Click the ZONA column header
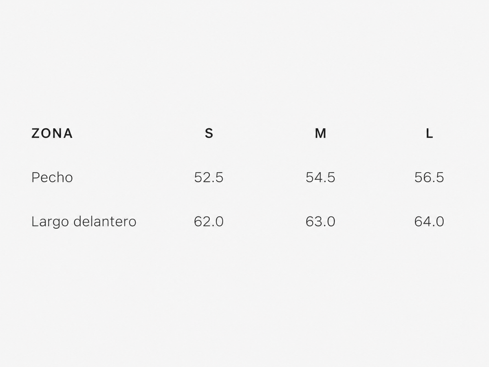Image resolution: width=489 pixels, height=367 pixels. (52, 133)
